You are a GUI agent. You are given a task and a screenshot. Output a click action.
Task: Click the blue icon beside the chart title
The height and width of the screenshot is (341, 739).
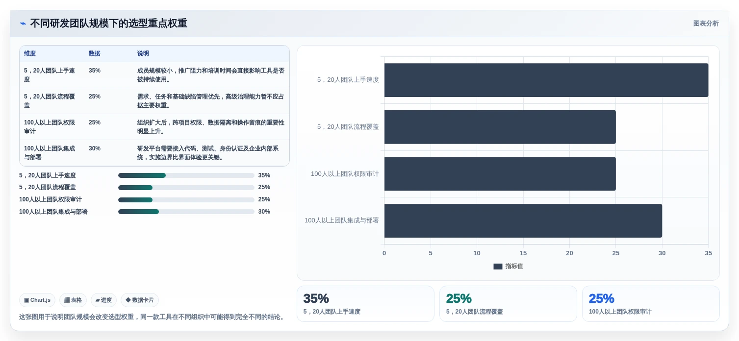[23, 24]
